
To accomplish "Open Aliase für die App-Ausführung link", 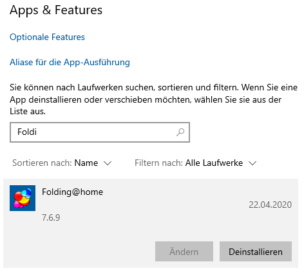I will coord(70,63).
